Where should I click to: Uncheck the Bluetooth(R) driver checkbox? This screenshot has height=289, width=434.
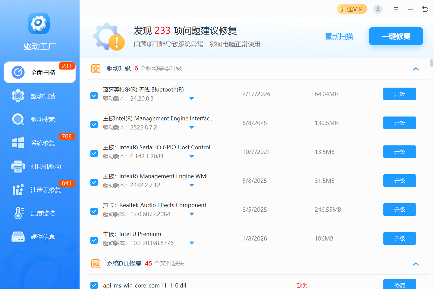tap(94, 96)
